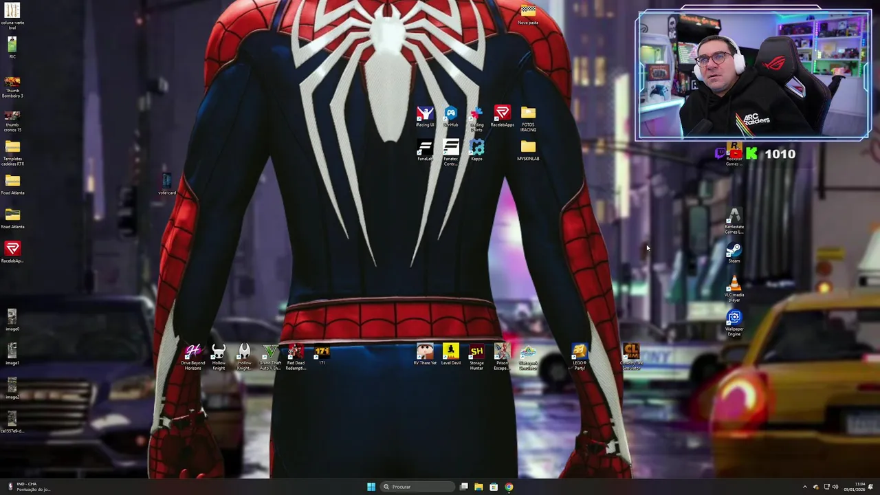Open the iRacing UI desktop shortcut
The width and height of the screenshot is (880, 495).
(x=425, y=116)
